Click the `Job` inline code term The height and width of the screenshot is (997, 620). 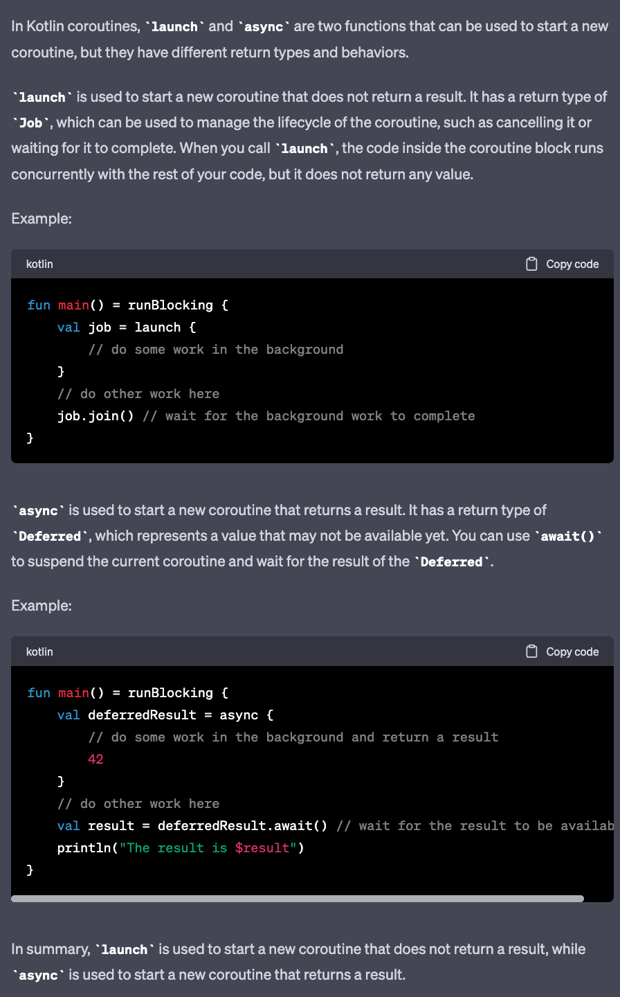[31, 123]
